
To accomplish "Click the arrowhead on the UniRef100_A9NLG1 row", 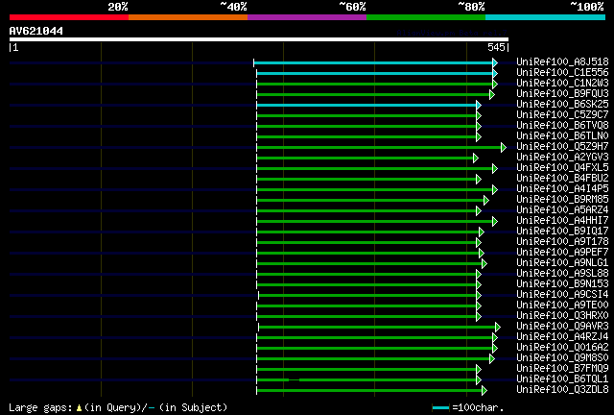I will pos(484,263).
